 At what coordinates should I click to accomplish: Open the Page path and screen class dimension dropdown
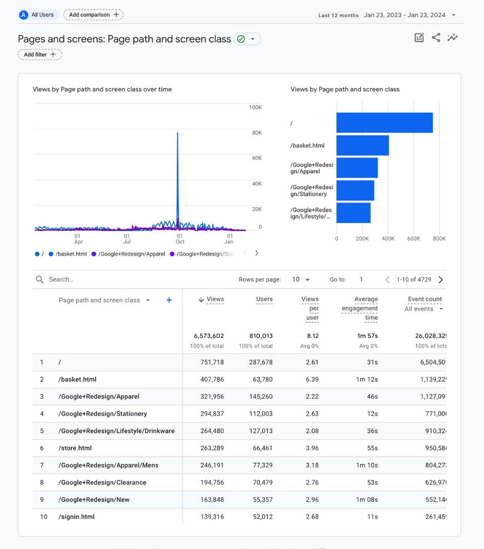pyautogui.click(x=104, y=300)
